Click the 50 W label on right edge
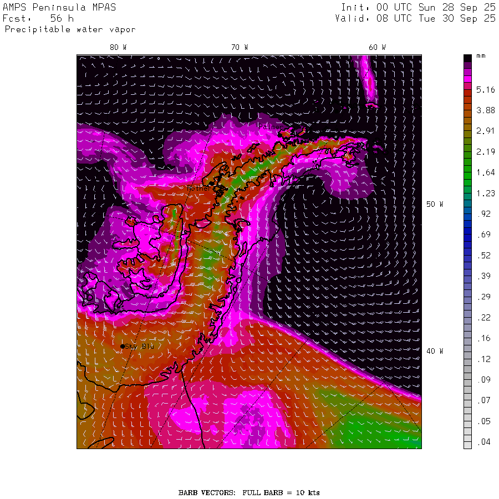This screenshot has width=499, height=499. tap(434, 204)
